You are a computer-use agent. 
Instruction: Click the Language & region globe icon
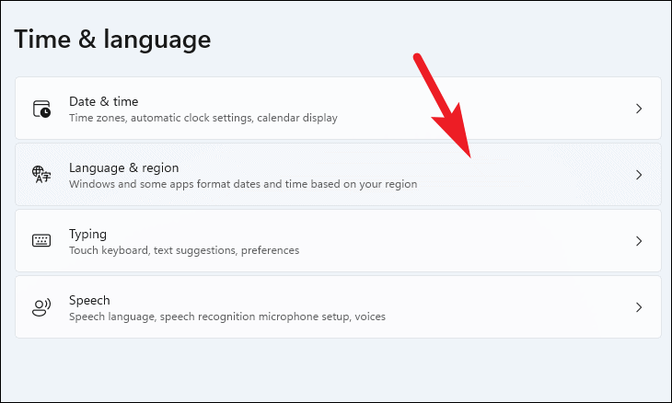tap(41, 175)
